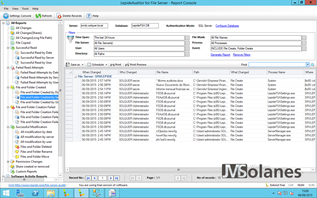Click the Time Span browse button
This screenshot has height=198, width=317.
pos(187,38)
